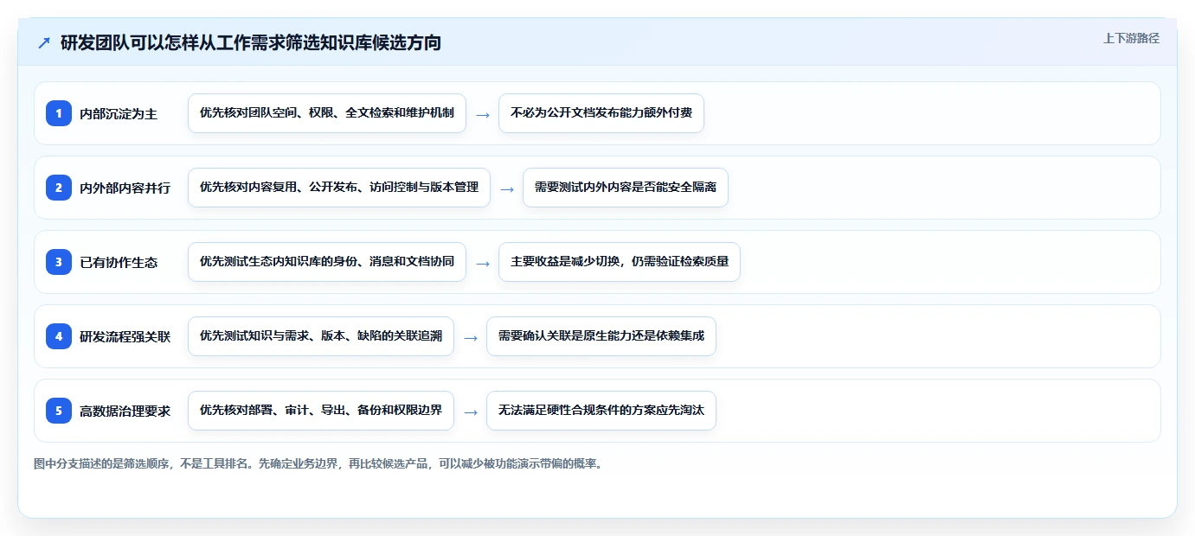
Task: Click the title 研发团队可以怎样从工作需求筛选知识库候选方向
Action: point(251,42)
